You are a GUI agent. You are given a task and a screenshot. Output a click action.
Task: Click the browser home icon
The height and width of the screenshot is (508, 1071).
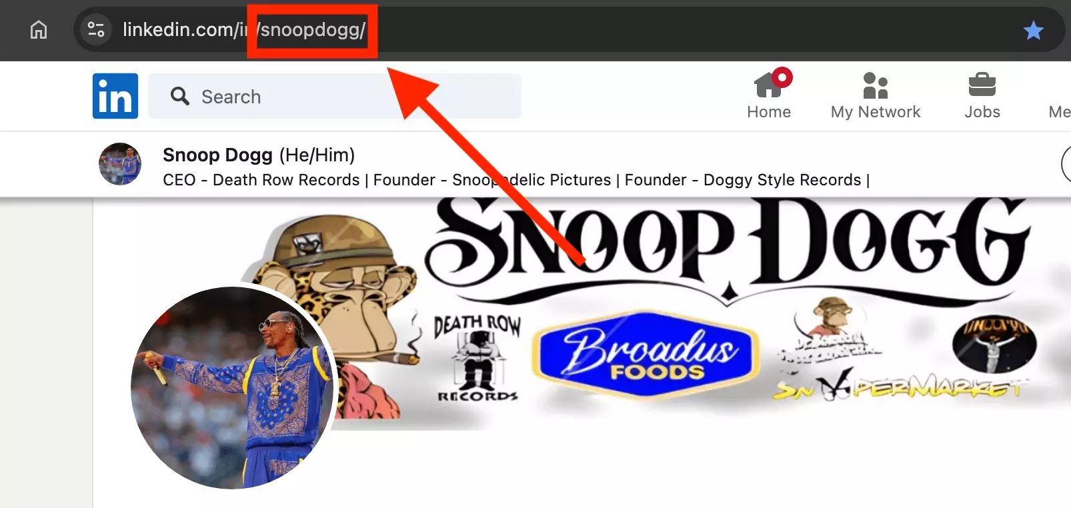pos(39,30)
